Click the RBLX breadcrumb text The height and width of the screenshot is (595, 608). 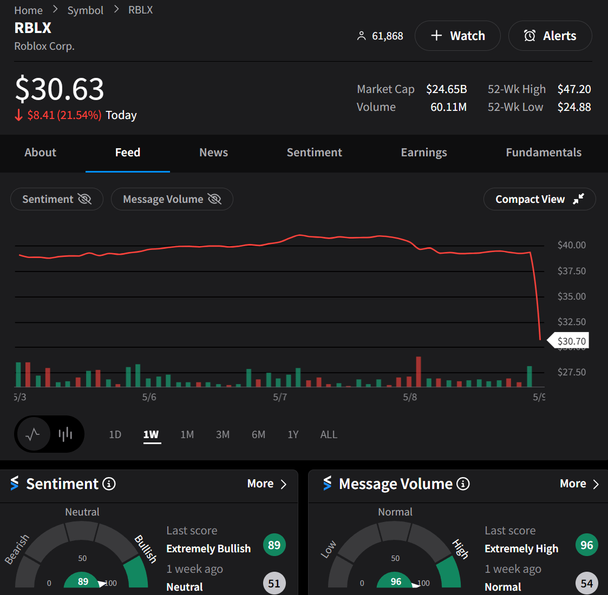pos(140,10)
